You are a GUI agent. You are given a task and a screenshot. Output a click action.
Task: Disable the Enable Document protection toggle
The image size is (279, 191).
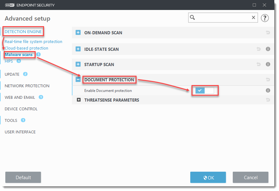(x=205, y=90)
